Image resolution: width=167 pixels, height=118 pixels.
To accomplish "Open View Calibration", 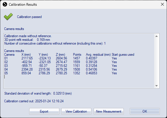I will pyautogui.click(x=76, y=111).
